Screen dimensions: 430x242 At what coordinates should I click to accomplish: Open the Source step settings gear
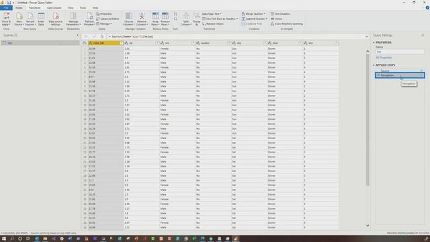click(421, 71)
